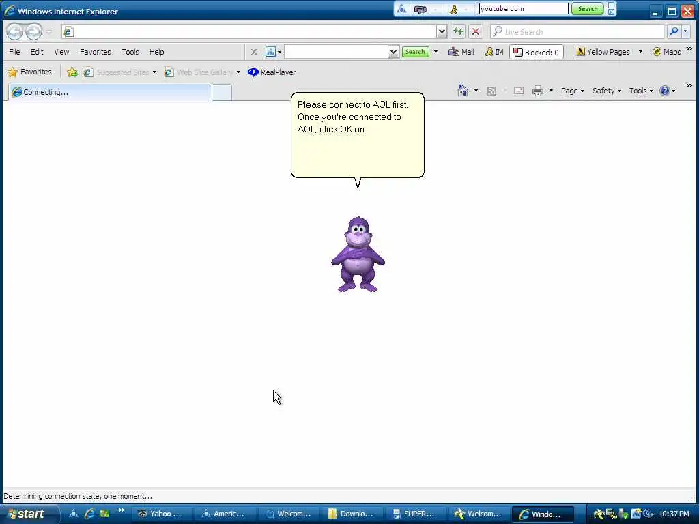699x524 pixels.
Task: Open the Edit menu
Action: click(x=37, y=52)
